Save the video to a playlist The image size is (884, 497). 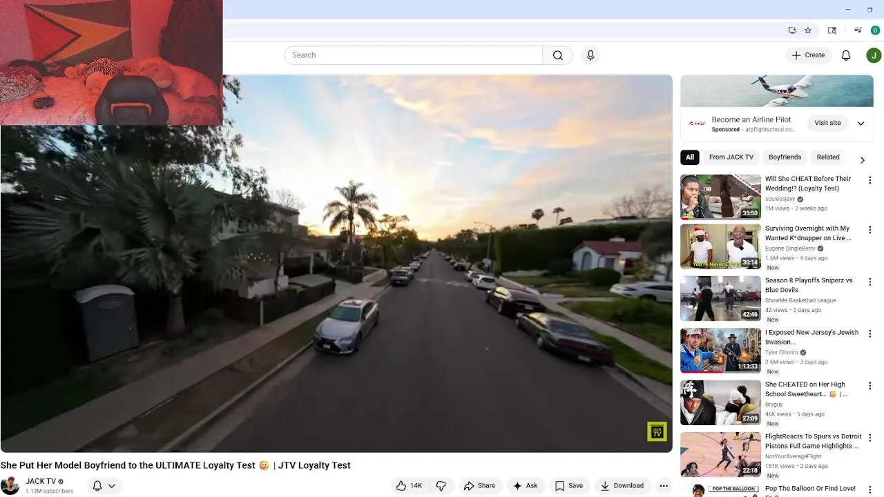point(569,486)
